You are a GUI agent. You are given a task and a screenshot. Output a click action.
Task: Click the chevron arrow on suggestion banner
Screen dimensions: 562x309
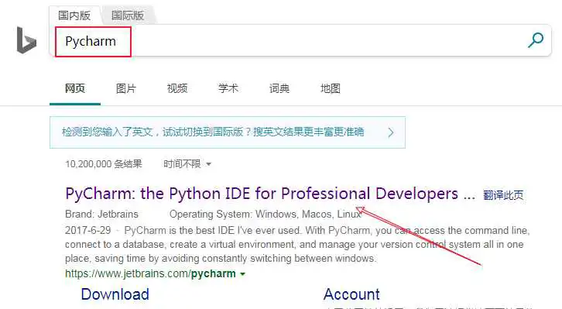391,132
